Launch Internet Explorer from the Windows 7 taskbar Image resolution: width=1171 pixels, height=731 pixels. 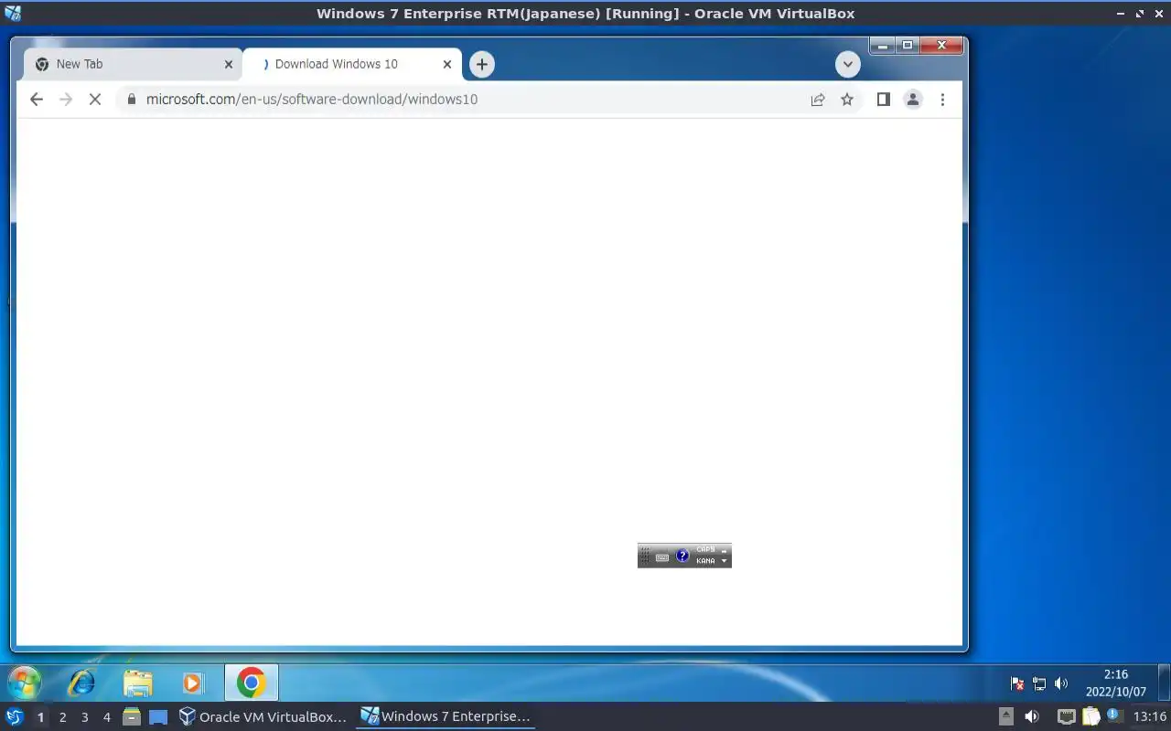click(81, 683)
